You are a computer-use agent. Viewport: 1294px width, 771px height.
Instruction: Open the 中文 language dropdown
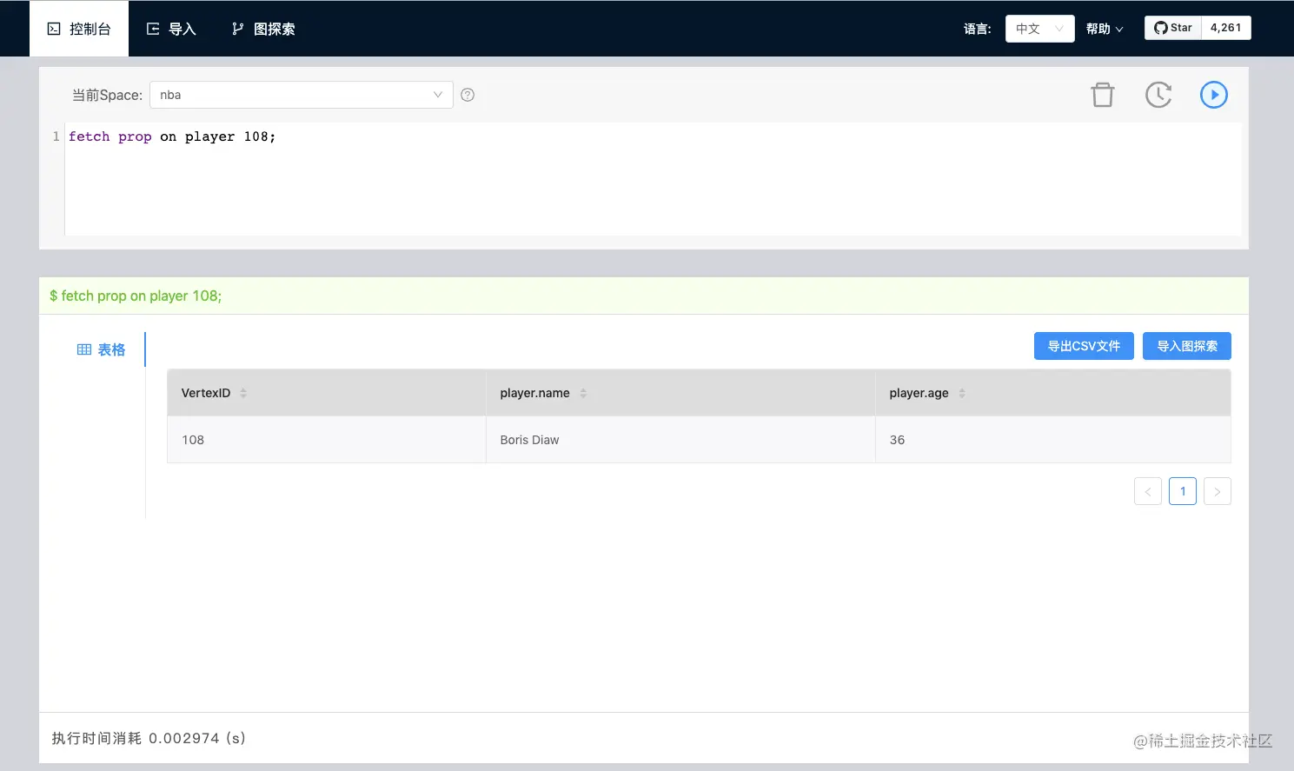coord(1040,29)
